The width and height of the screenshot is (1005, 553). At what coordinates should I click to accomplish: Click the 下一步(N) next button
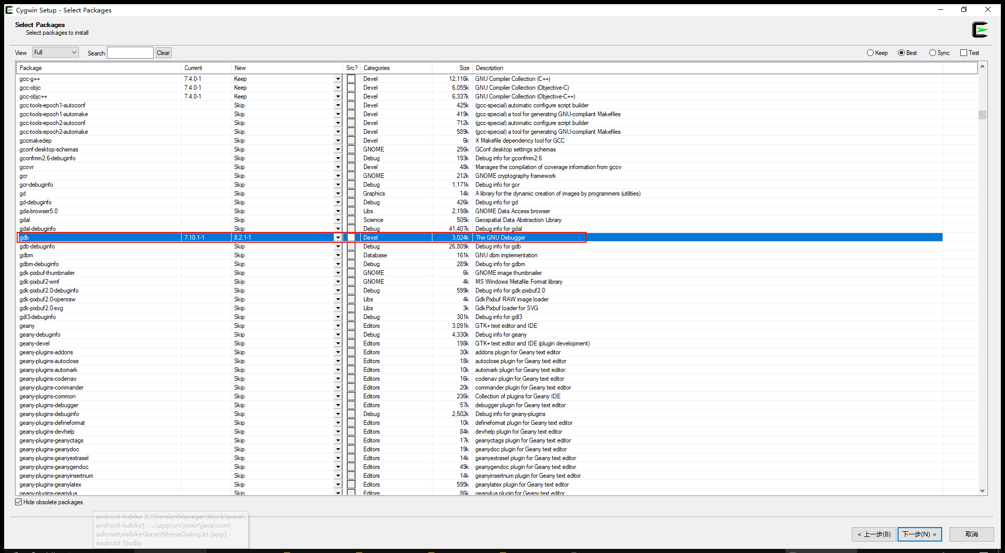[x=919, y=534]
